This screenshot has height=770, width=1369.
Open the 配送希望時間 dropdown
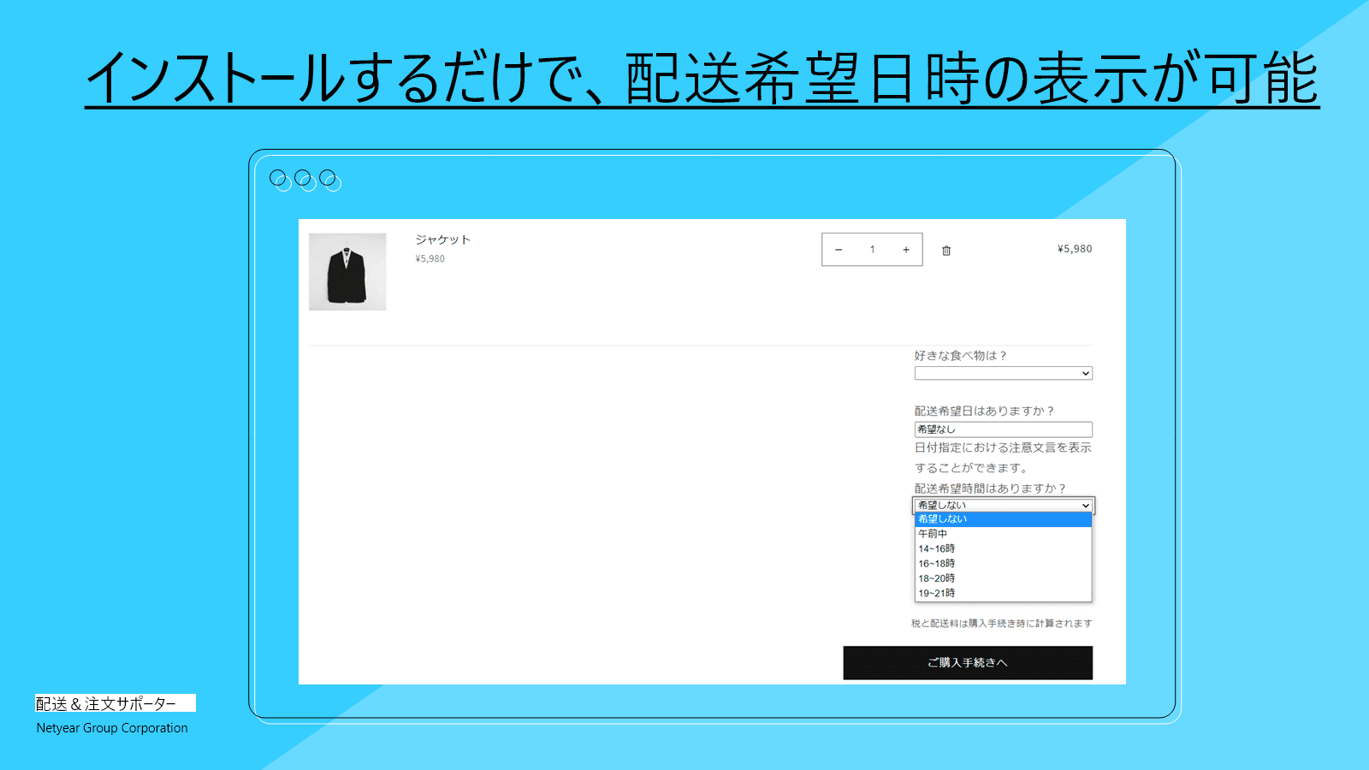coord(1002,505)
